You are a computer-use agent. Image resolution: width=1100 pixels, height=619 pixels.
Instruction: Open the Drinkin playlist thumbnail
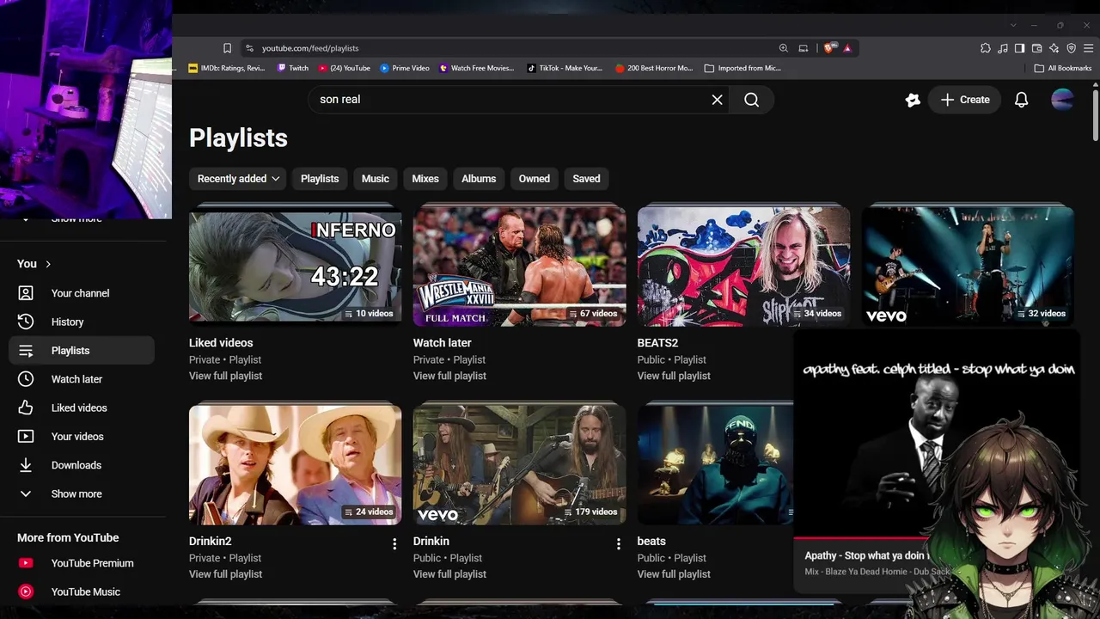[x=520, y=465]
